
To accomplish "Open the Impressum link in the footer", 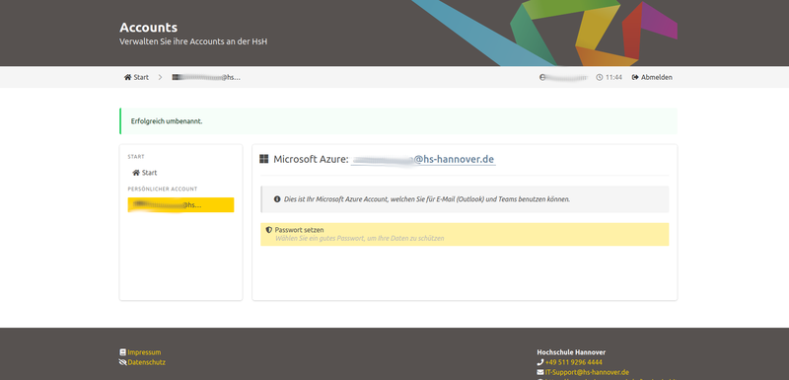I will click(x=144, y=352).
